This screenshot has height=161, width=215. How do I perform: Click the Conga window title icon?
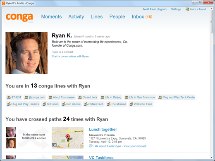(x=4, y=3)
